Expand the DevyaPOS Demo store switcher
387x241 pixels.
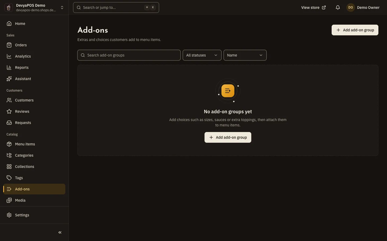(x=34, y=7)
